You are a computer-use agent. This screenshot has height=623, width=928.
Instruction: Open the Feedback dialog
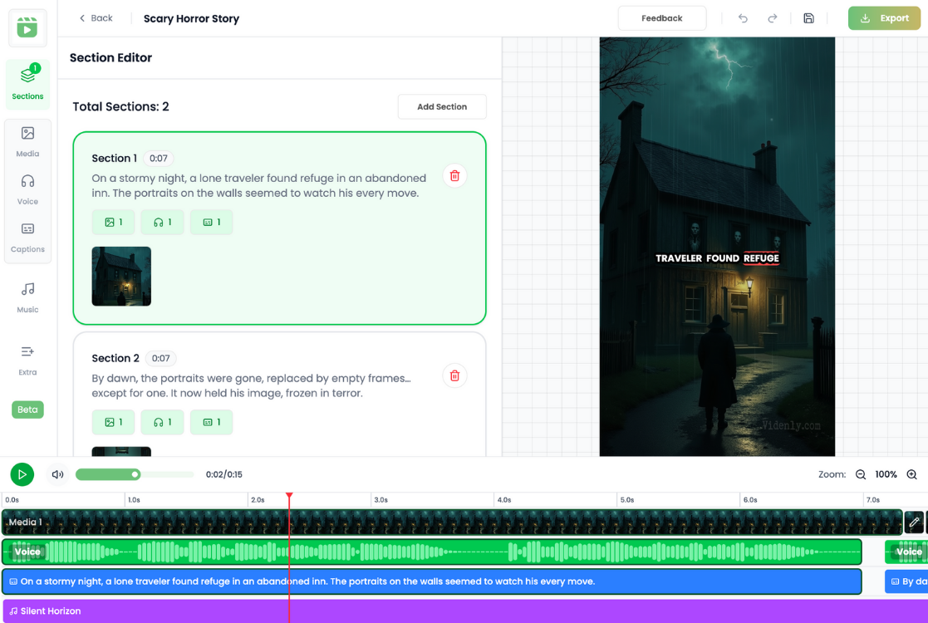(661, 17)
